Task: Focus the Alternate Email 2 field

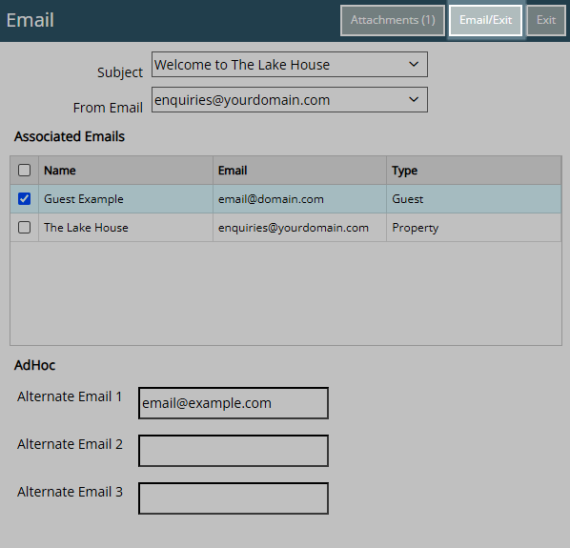Action: pos(234,451)
